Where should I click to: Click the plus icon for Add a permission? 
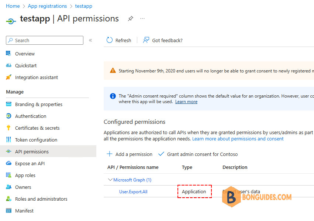[x=110, y=154]
